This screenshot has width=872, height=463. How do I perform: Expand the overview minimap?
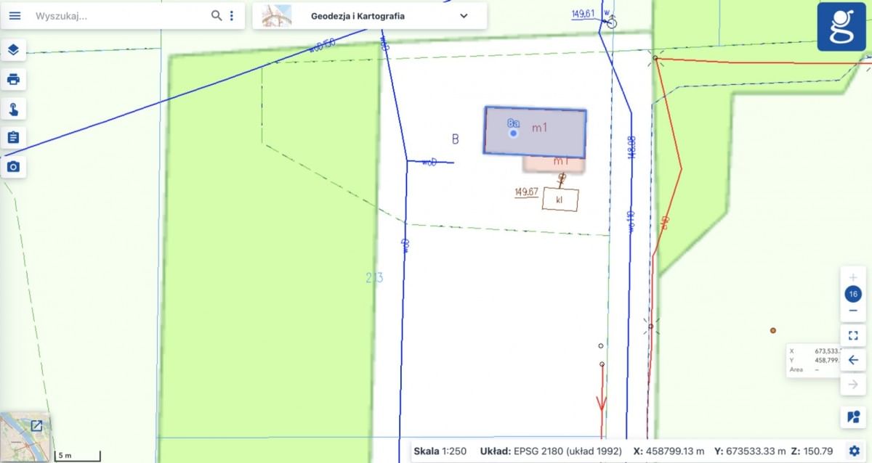pos(36,426)
